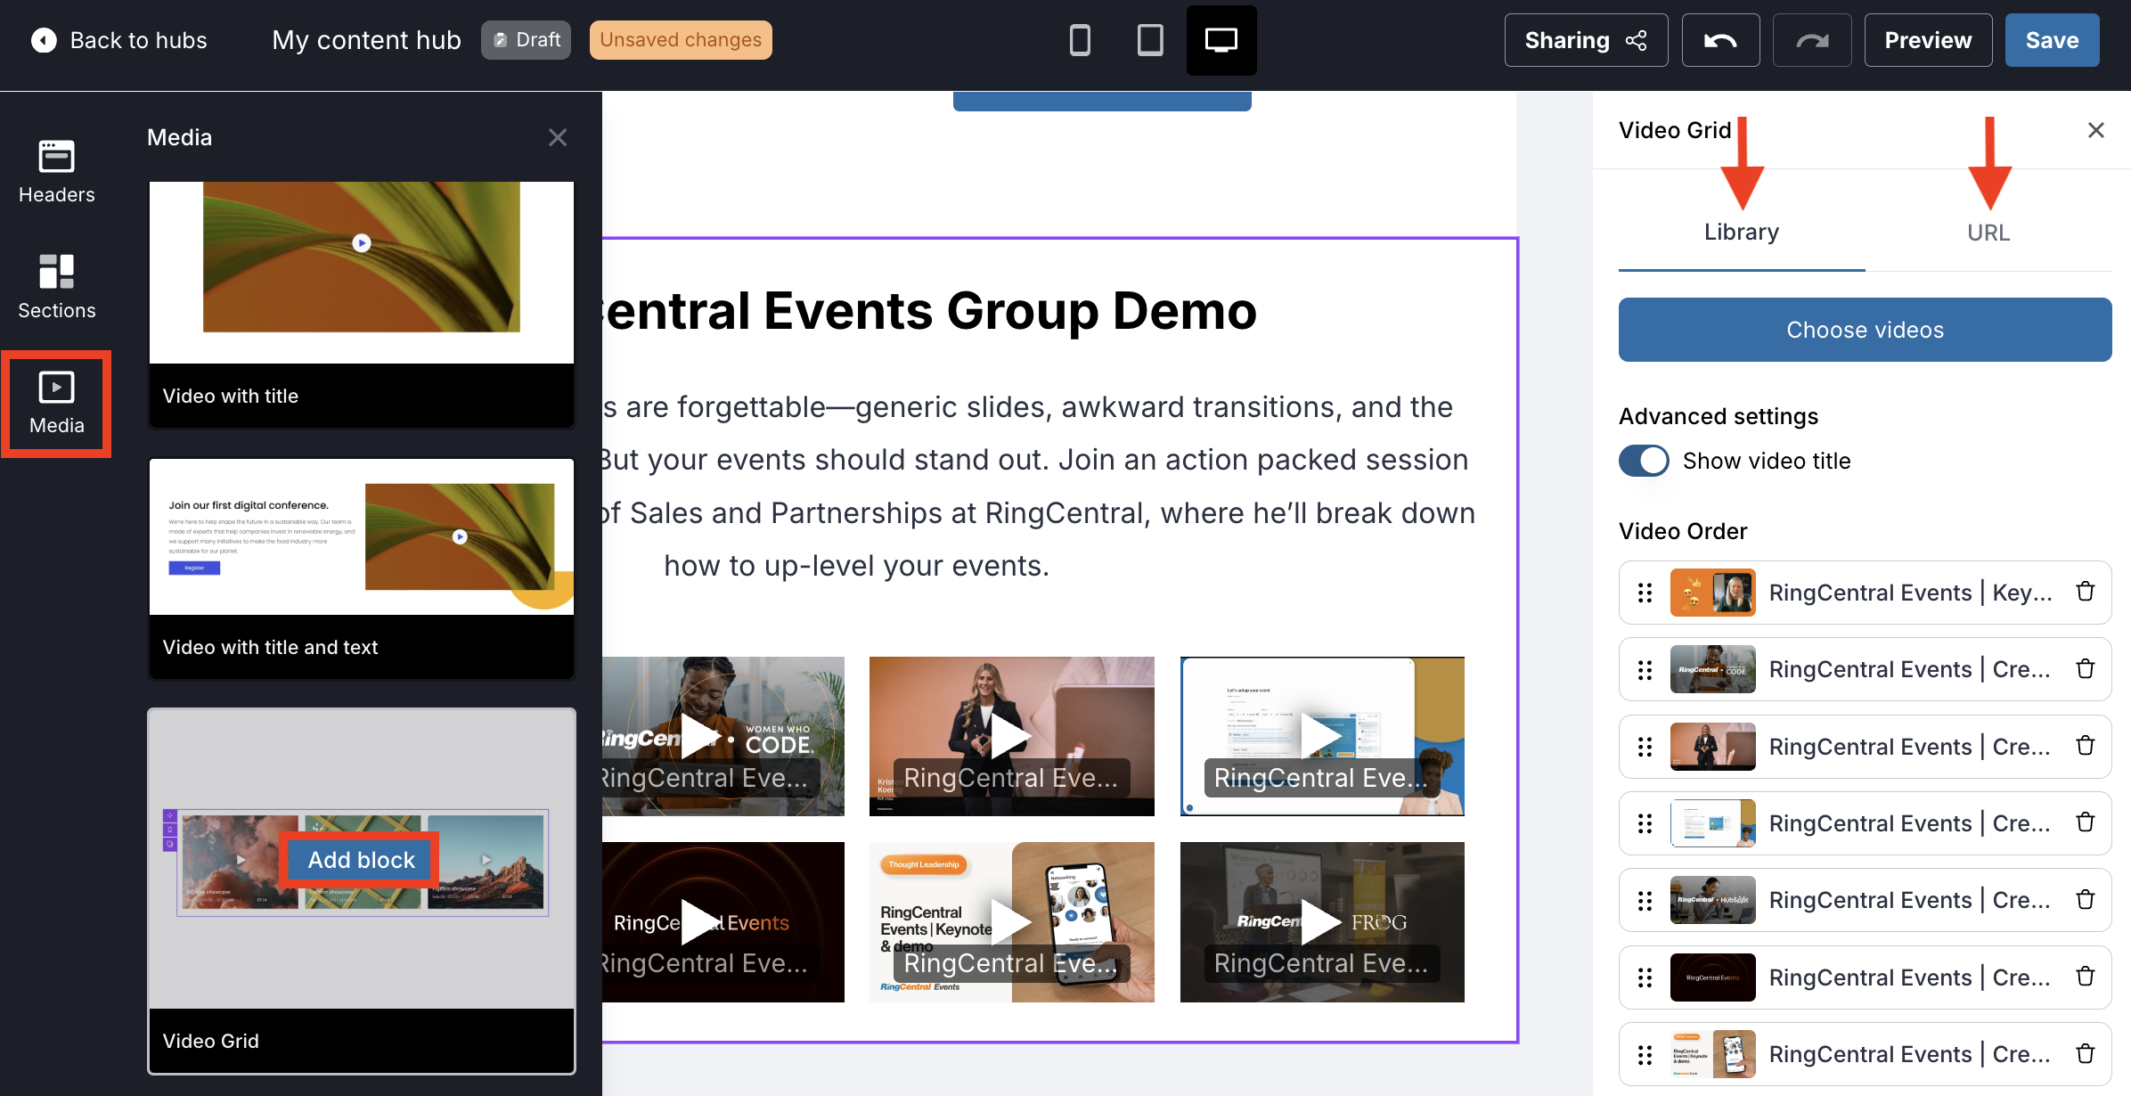This screenshot has width=2131, height=1096.
Task: Delete the sixth video in Video Order
Action: click(x=2085, y=977)
